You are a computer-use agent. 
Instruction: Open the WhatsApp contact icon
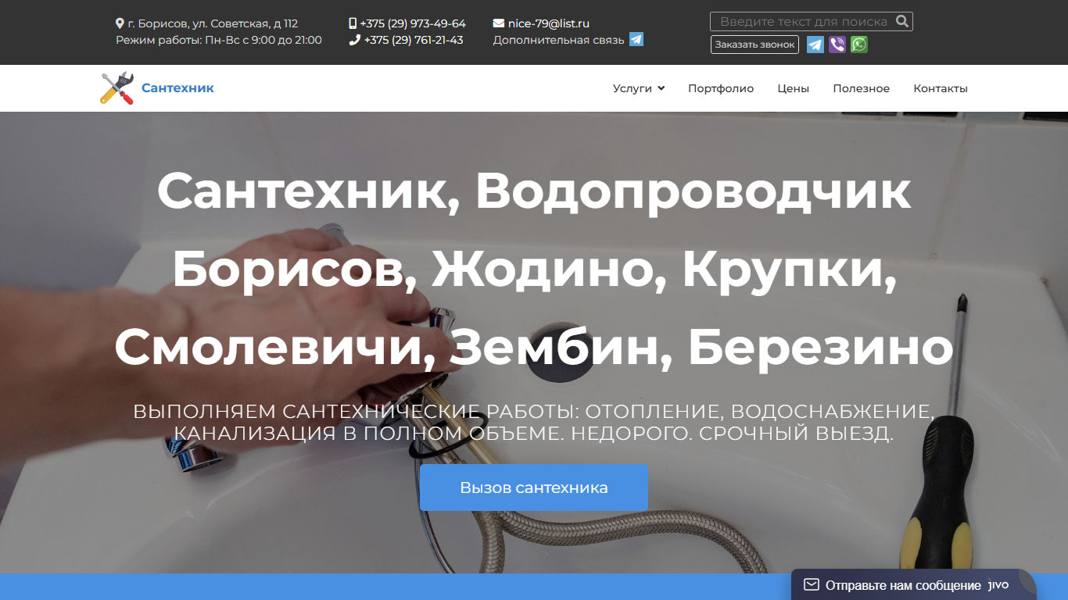859,45
